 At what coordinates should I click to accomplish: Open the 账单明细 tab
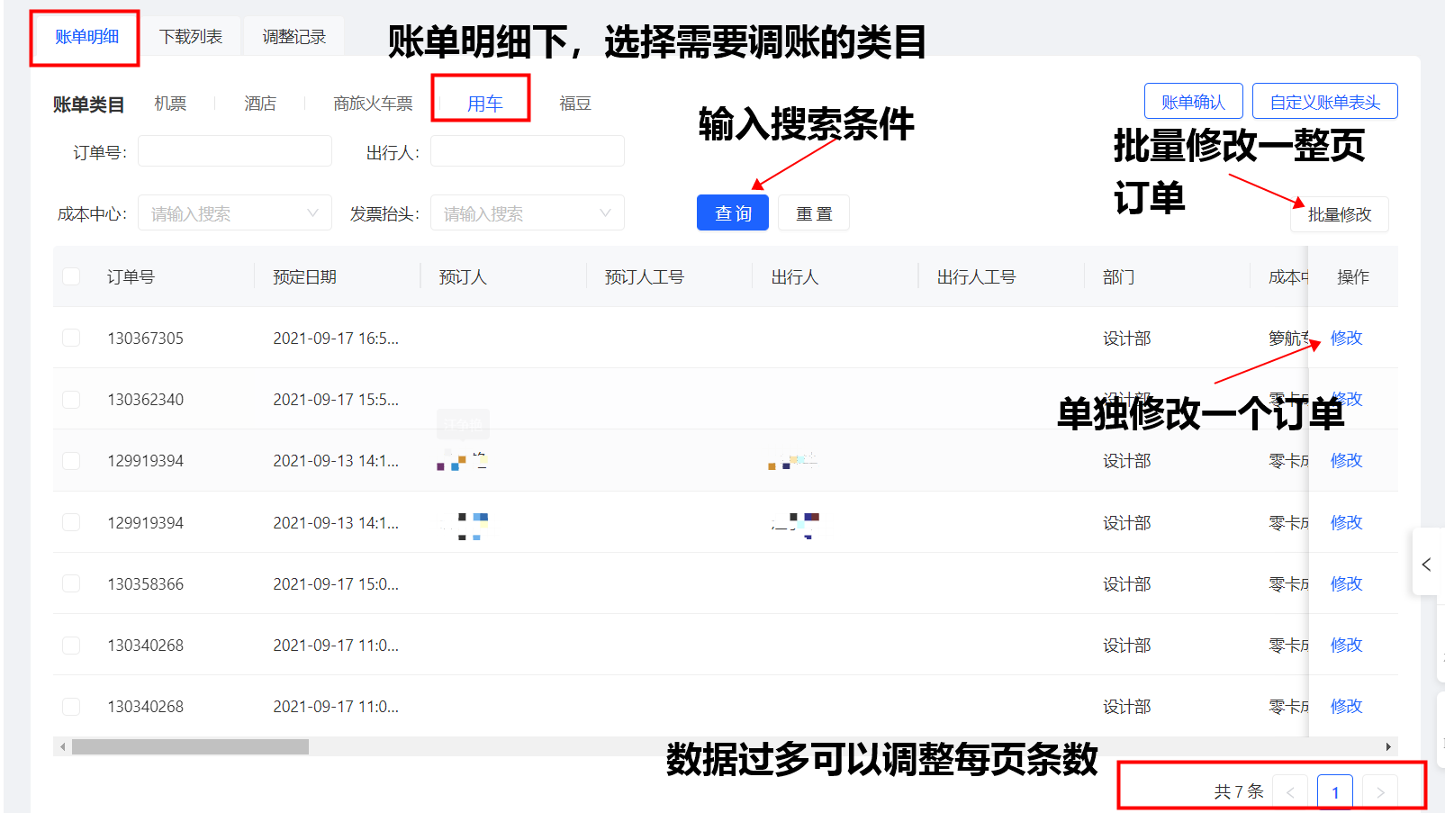[86, 37]
